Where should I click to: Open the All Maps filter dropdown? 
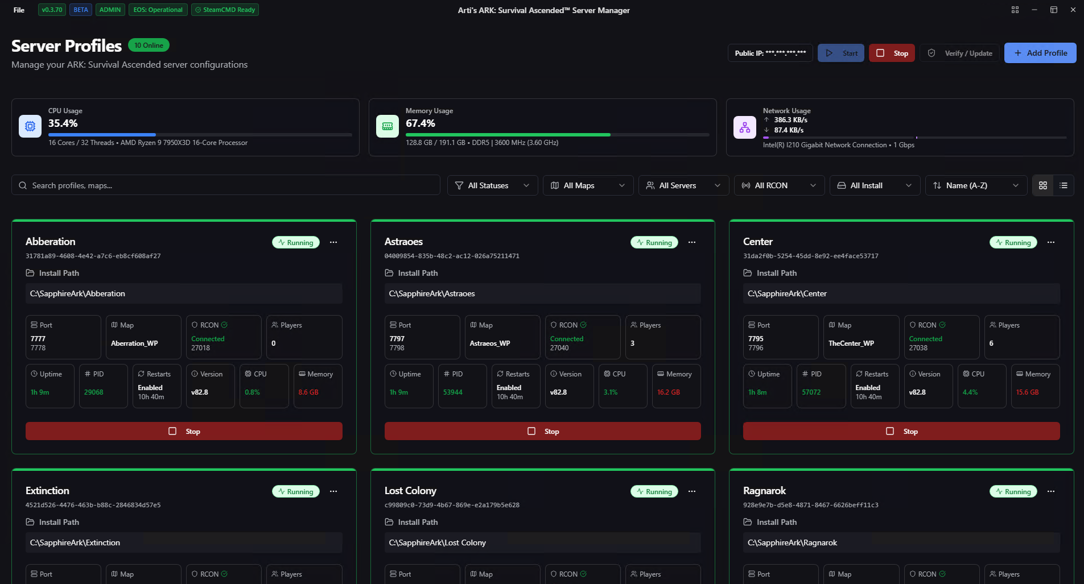coord(588,185)
